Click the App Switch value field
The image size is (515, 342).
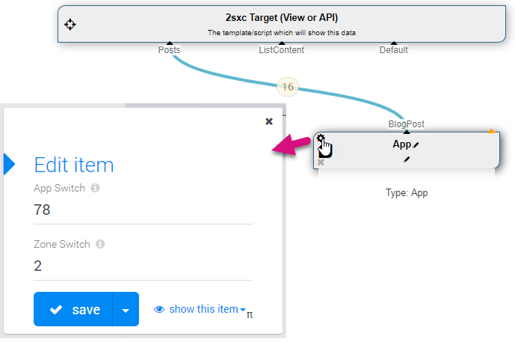pos(143,210)
